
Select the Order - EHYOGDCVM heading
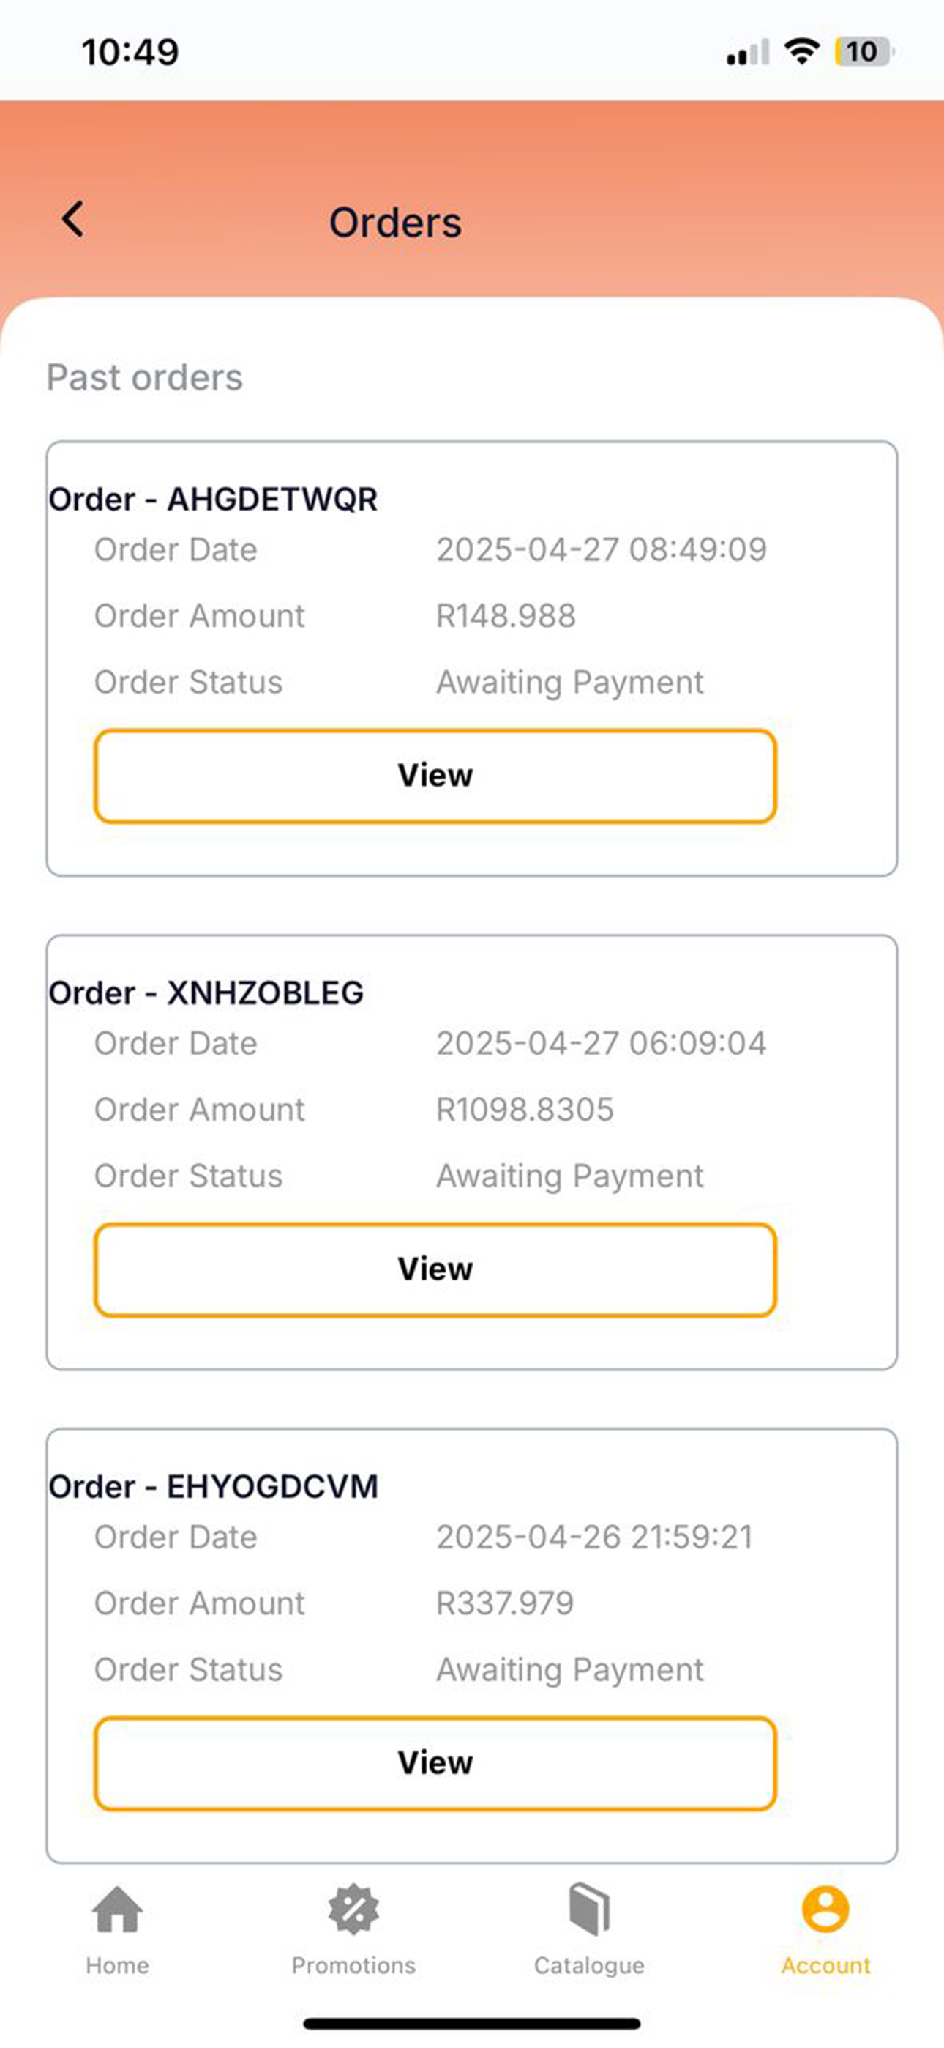click(x=213, y=1487)
